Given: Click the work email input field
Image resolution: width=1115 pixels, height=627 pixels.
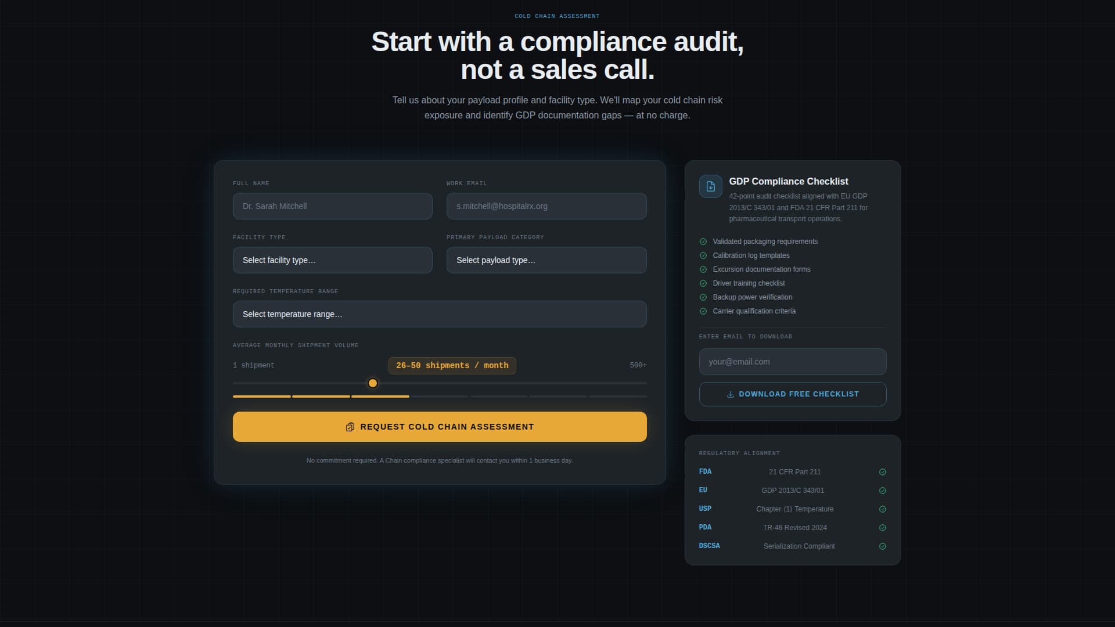Looking at the screenshot, I should (x=546, y=206).
